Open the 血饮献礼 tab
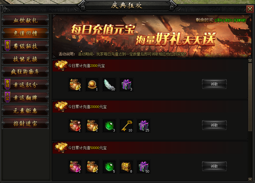This screenshot has height=183, width=255. point(25,20)
